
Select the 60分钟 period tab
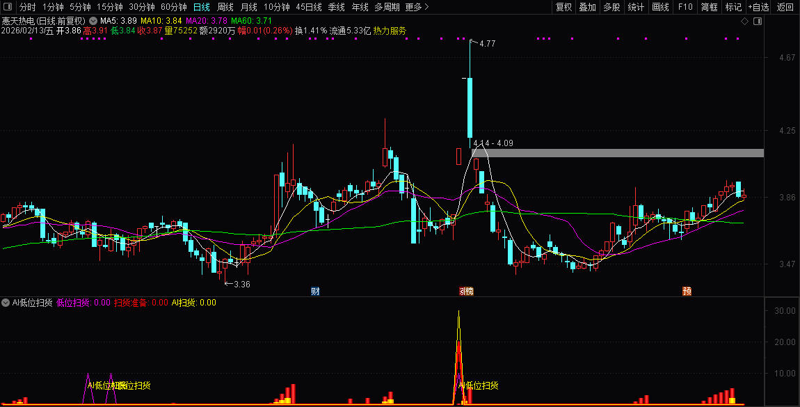tap(174, 7)
